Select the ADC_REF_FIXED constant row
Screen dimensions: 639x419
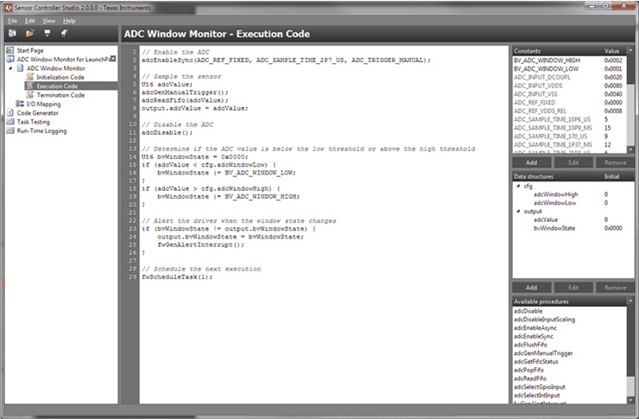coord(570,102)
